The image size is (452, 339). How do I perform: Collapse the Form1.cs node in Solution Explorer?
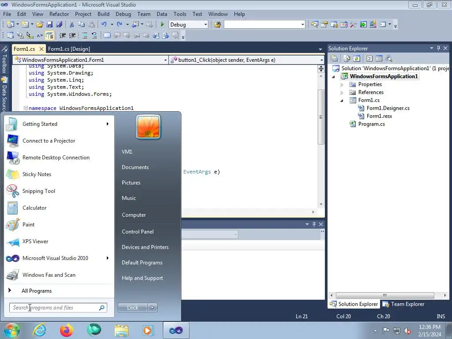(x=342, y=101)
